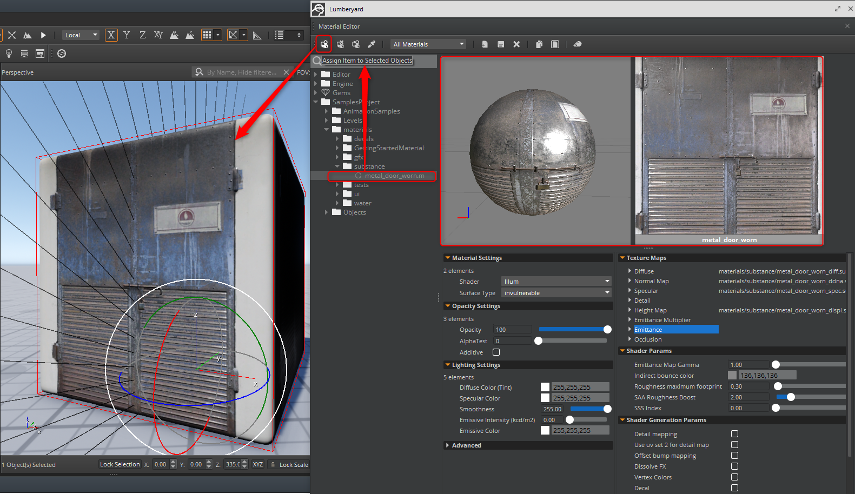Click the XYZ button in status bar
Image resolution: width=855 pixels, height=494 pixels.
[258, 464]
